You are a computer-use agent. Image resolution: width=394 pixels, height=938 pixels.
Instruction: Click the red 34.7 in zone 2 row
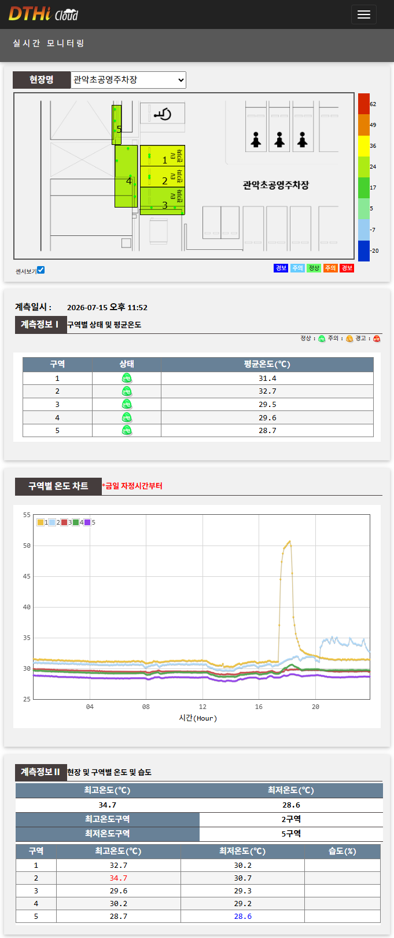point(119,878)
